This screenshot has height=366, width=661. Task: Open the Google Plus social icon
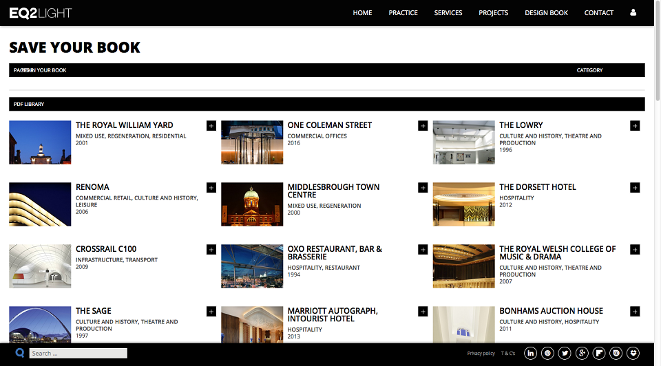(x=582, y=353)
